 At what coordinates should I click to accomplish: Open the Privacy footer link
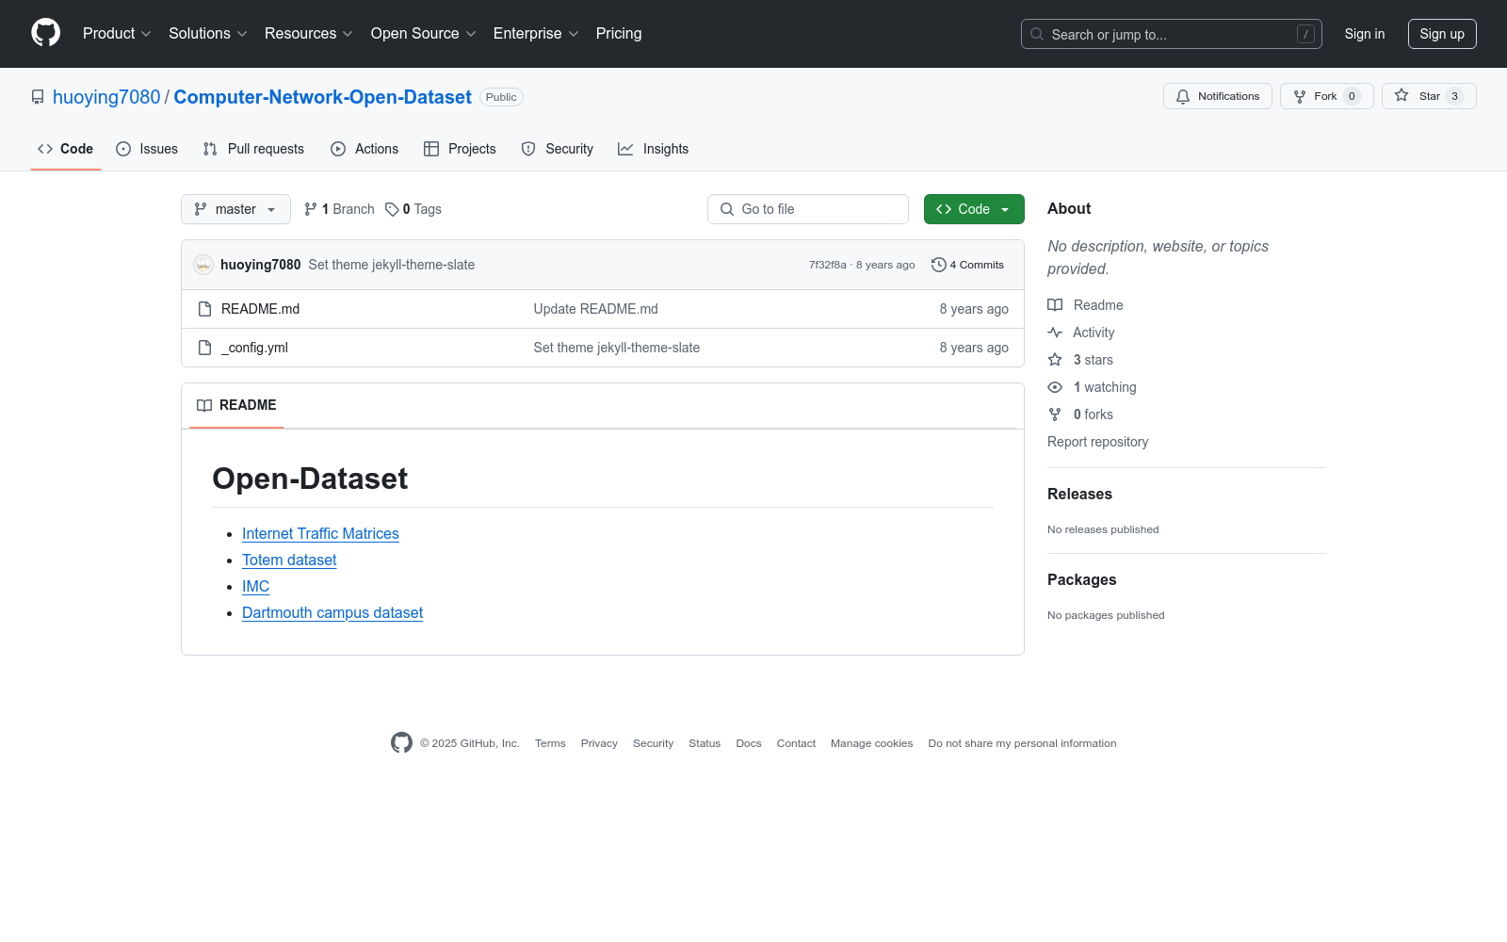click(599, 743)
